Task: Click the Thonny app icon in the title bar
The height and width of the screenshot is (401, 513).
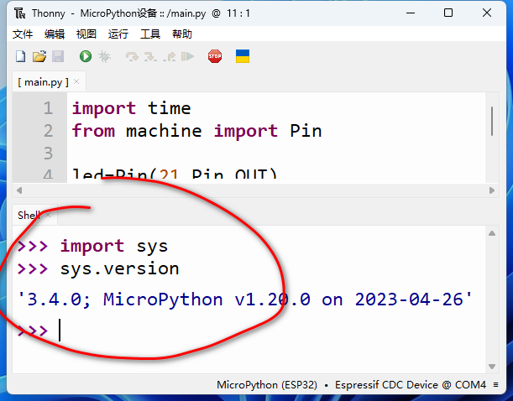Action: click(19, 13)
